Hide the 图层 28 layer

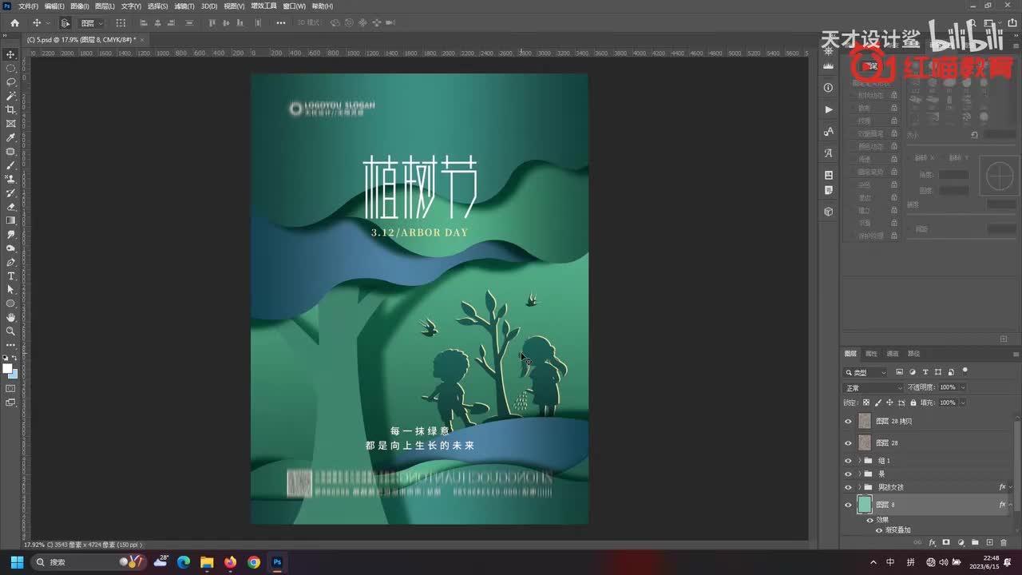coord(848,442)
